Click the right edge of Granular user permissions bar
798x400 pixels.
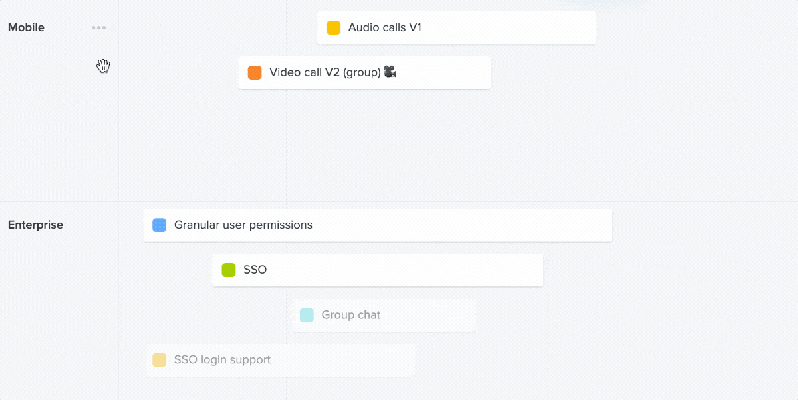tap(610, 225)
